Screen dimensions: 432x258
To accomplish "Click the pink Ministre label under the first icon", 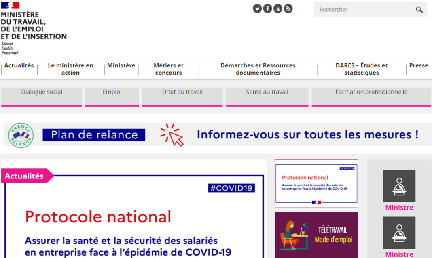I will pyautogui.click(x=399, y=208).
